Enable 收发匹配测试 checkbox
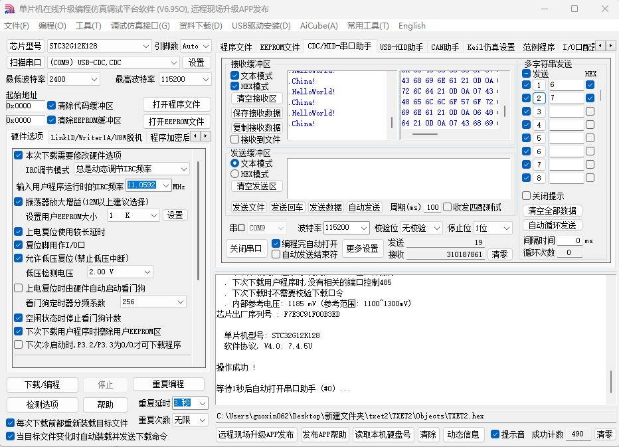This screenshot has width=619, height=447. pyautogui.click(x=447, y=207)
